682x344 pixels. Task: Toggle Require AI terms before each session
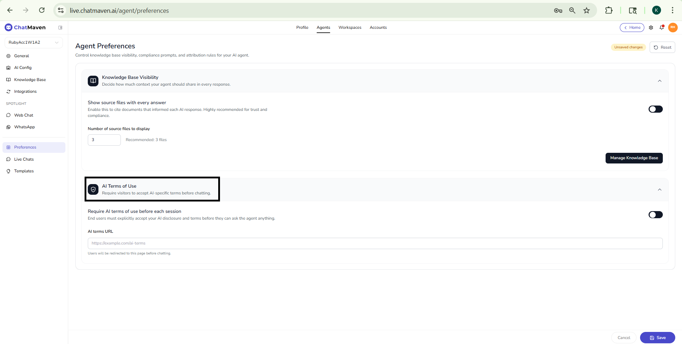point(655,215)
